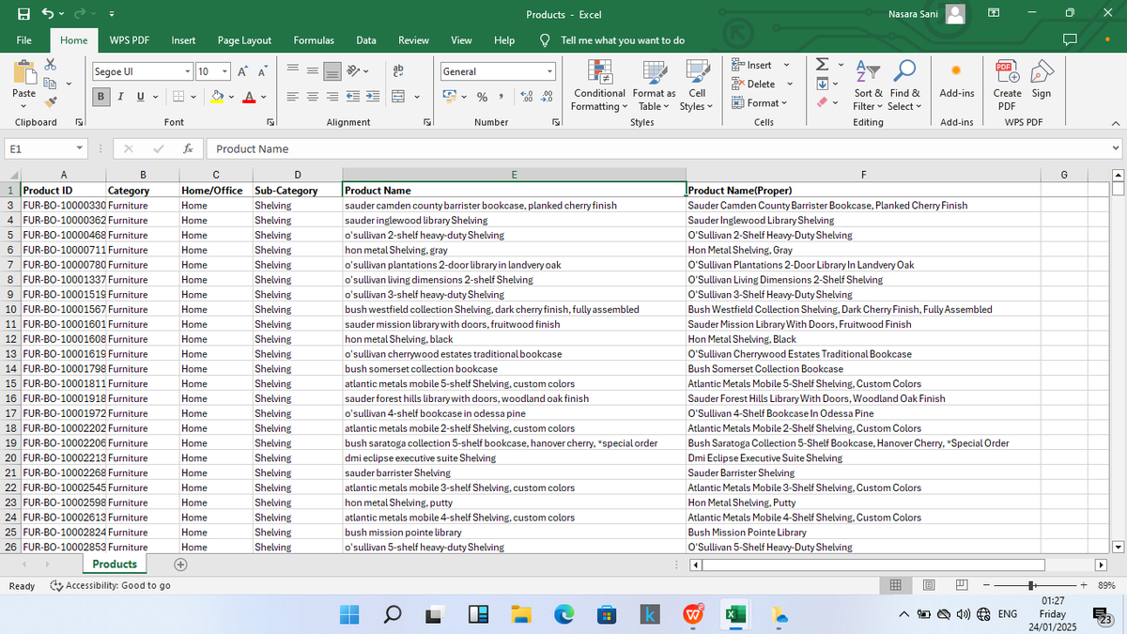Switch to the Page Layout tab
Viewport: 1127px width, 634px height.
coord(244,40)
